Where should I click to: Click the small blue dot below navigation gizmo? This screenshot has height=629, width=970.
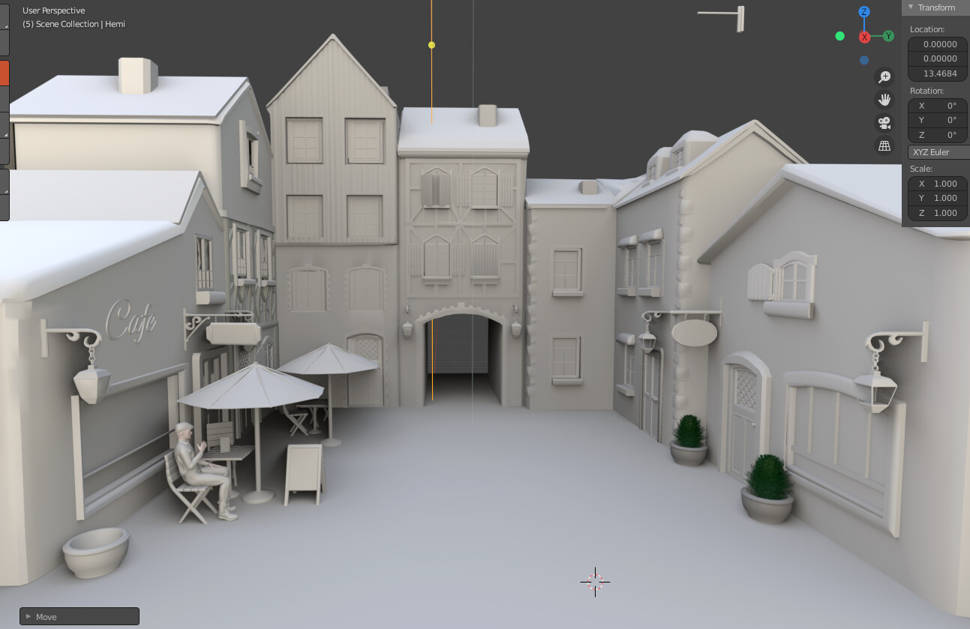click(x=863, y=61)
